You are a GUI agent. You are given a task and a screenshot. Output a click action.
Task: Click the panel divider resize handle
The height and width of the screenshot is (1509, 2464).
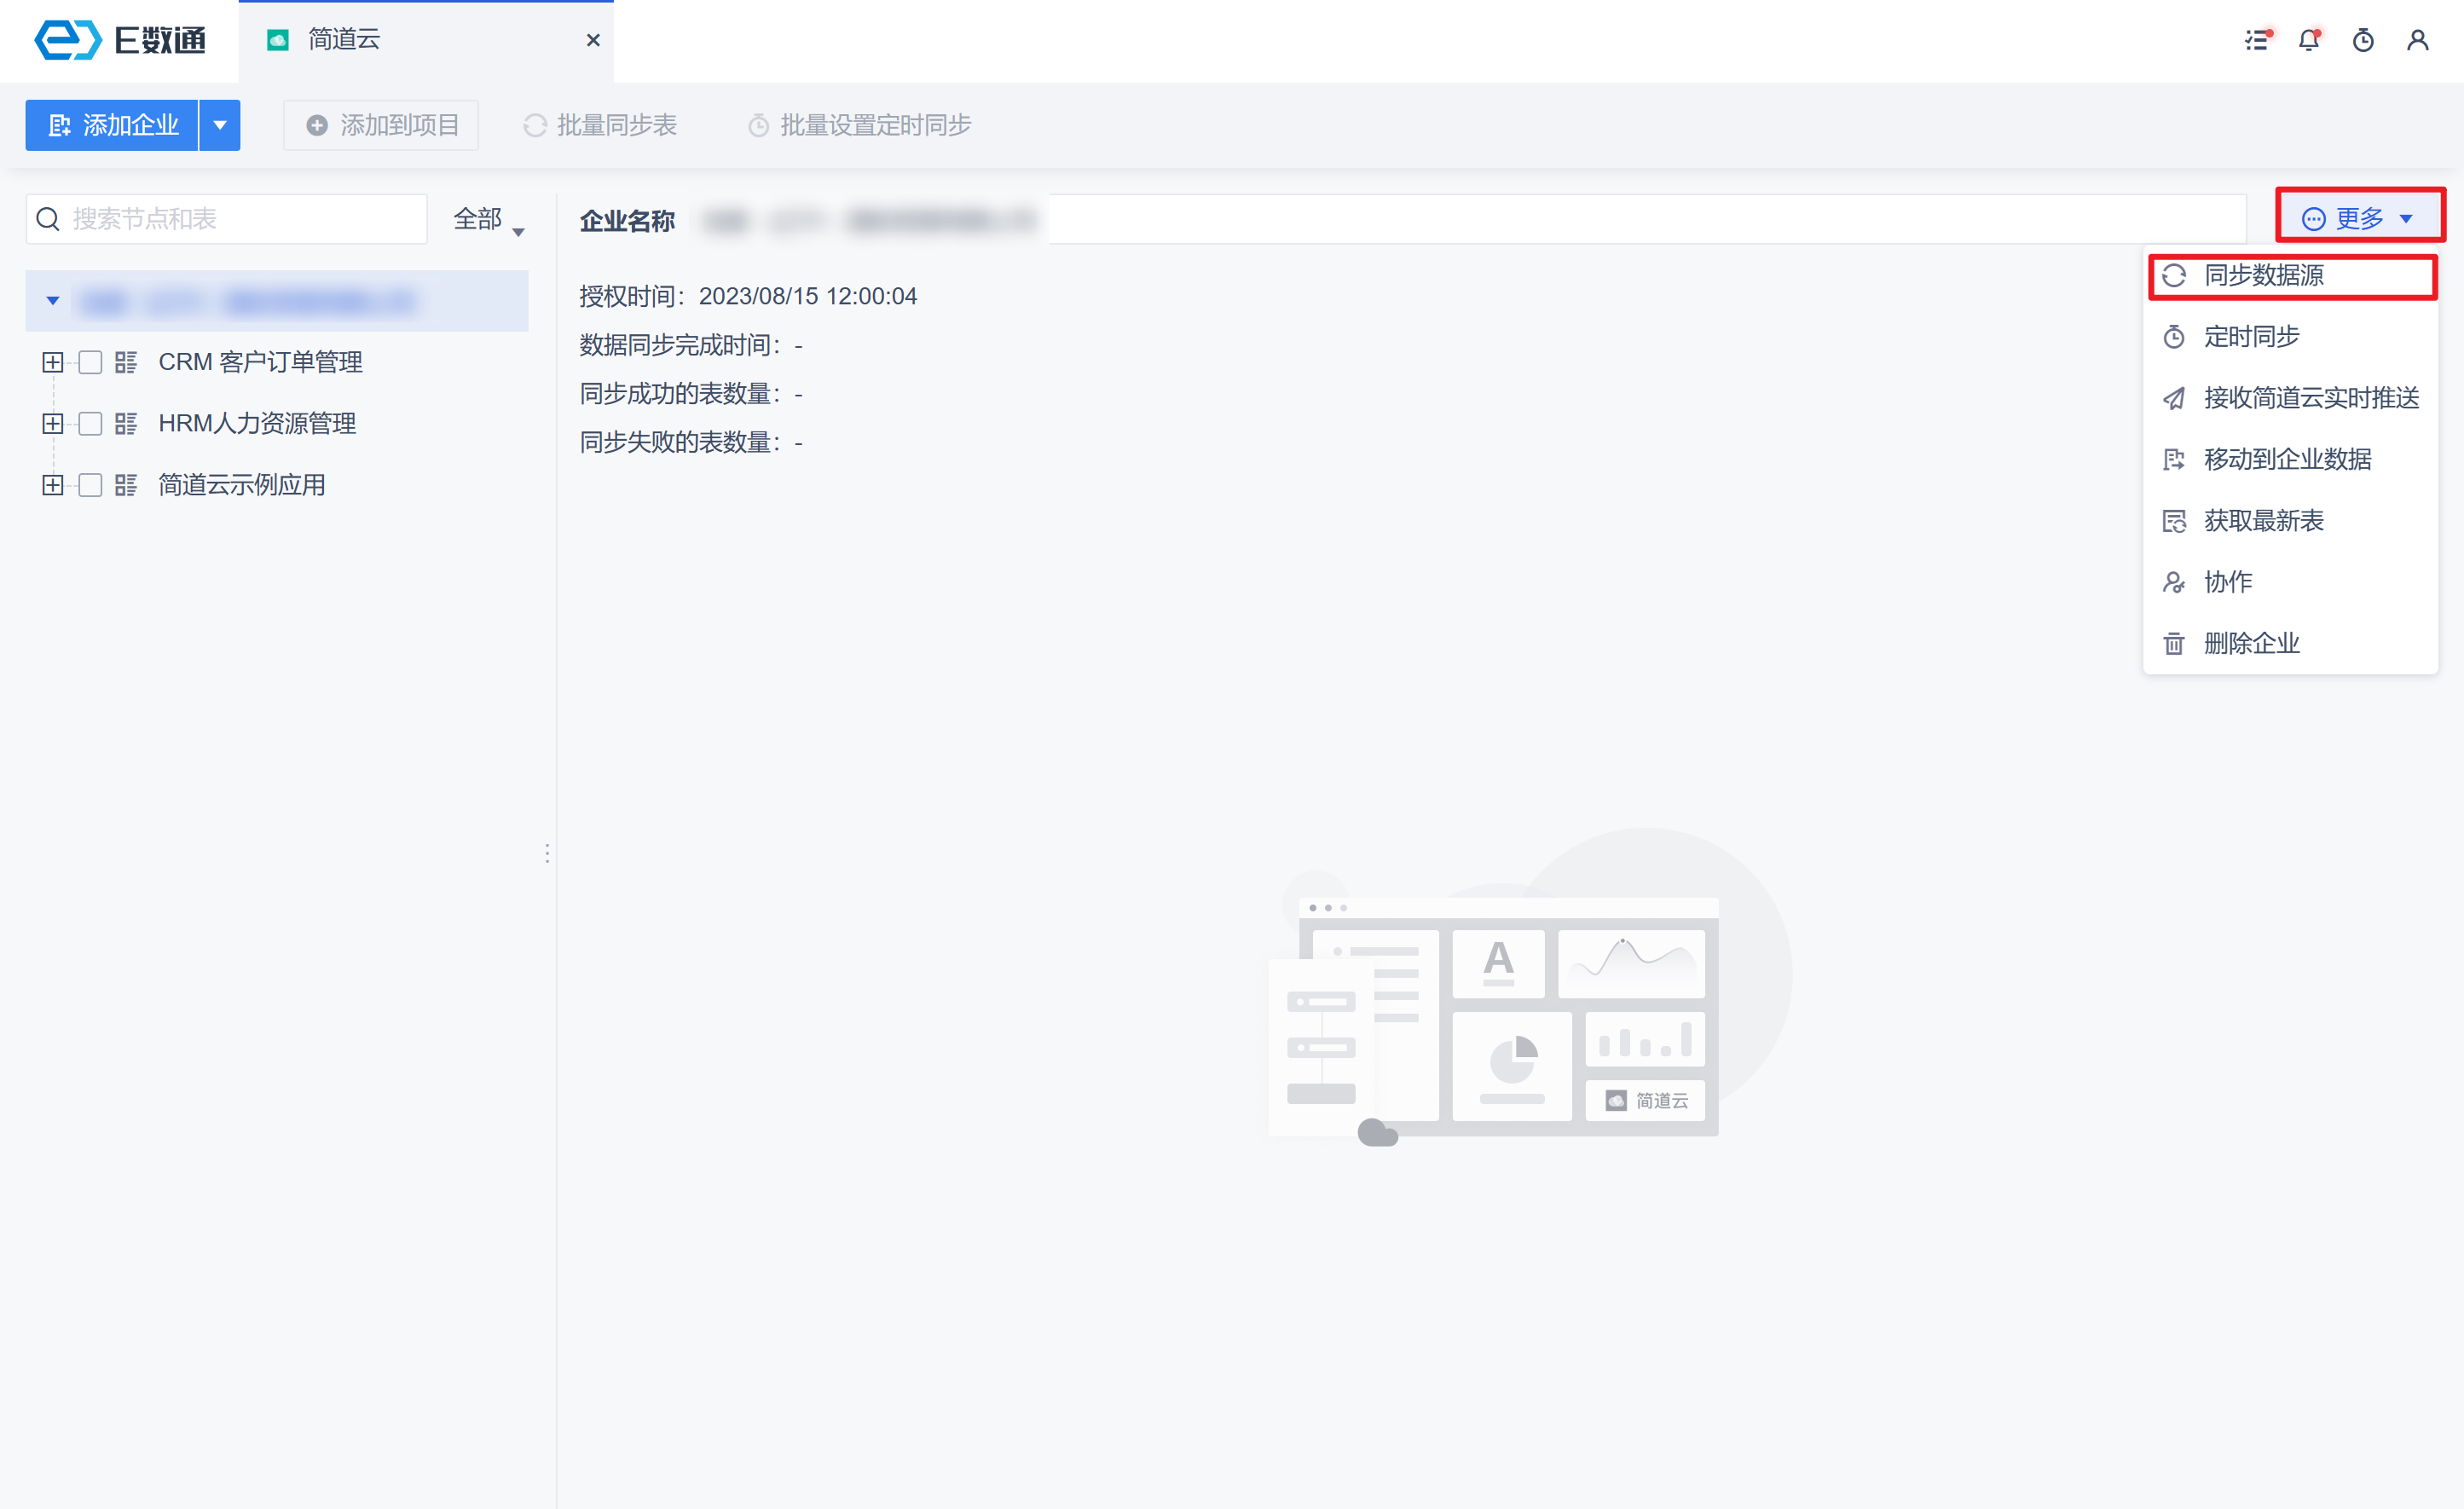point(547,853)
